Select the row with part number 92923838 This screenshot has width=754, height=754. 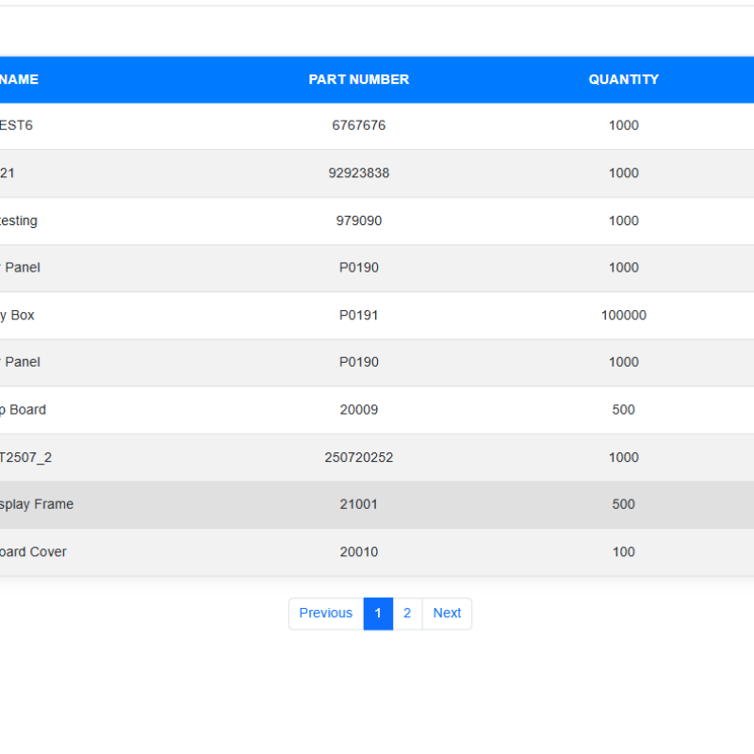[359, 172]
